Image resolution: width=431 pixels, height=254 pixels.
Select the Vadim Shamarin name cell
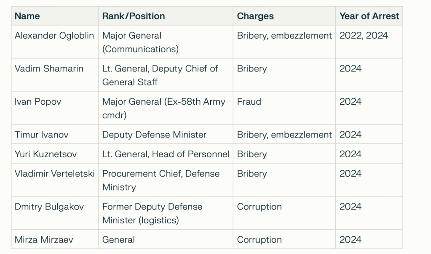[x=49, y=69]
